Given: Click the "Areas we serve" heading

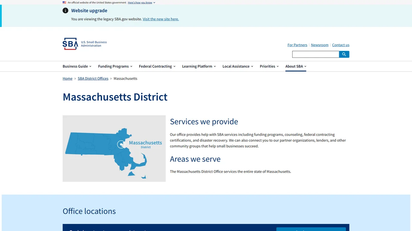Looking at the screenshot, I should (195, 159).
